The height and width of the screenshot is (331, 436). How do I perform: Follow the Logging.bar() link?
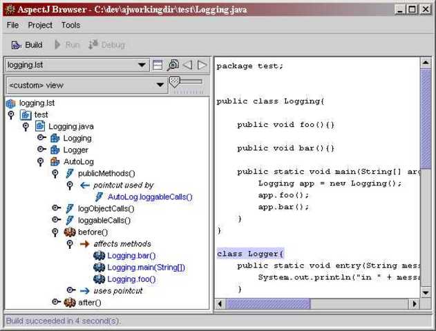point(131,256)
